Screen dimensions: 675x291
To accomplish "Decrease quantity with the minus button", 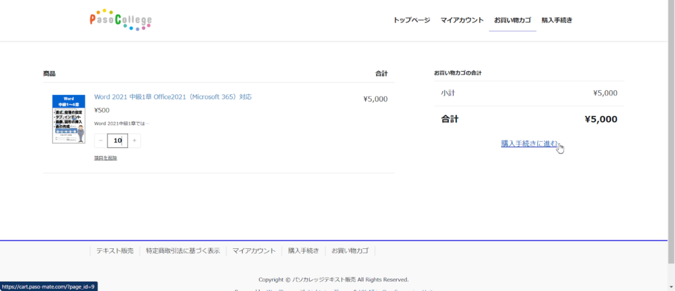I will (100, 141).
